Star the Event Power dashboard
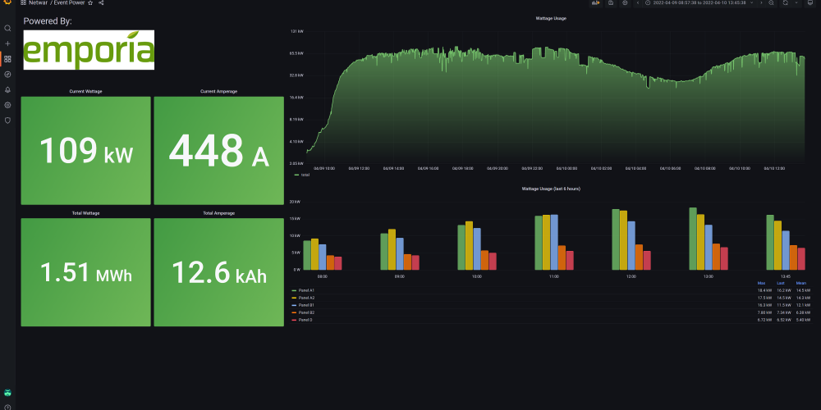This screenshot has height=410, width=821. (x=90, y=3)
